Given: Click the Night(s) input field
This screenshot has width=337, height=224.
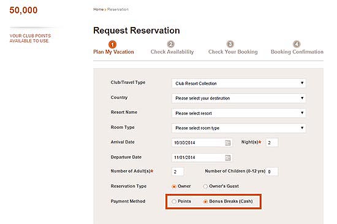Looking at the screenshot, I should point(272,142).
